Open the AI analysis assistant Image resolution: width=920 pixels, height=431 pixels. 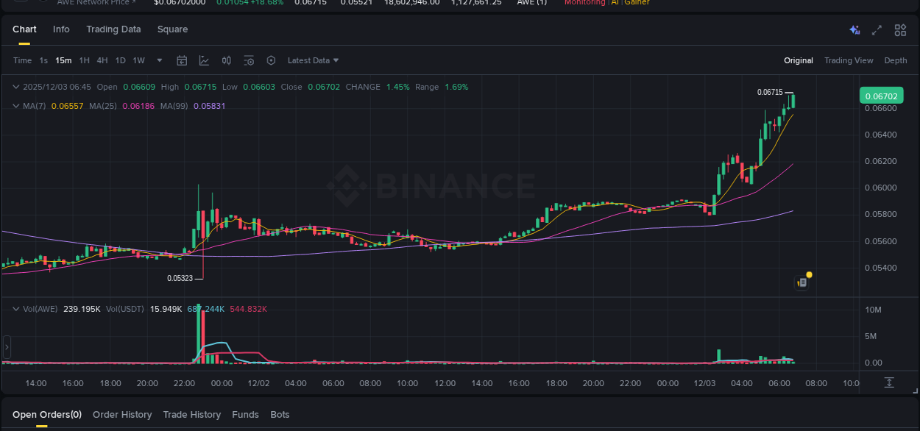(854, 29)
